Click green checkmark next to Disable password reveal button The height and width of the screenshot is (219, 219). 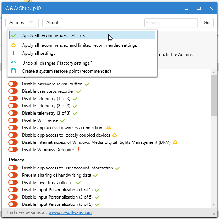pyautogui.click(x=87, y=84)
